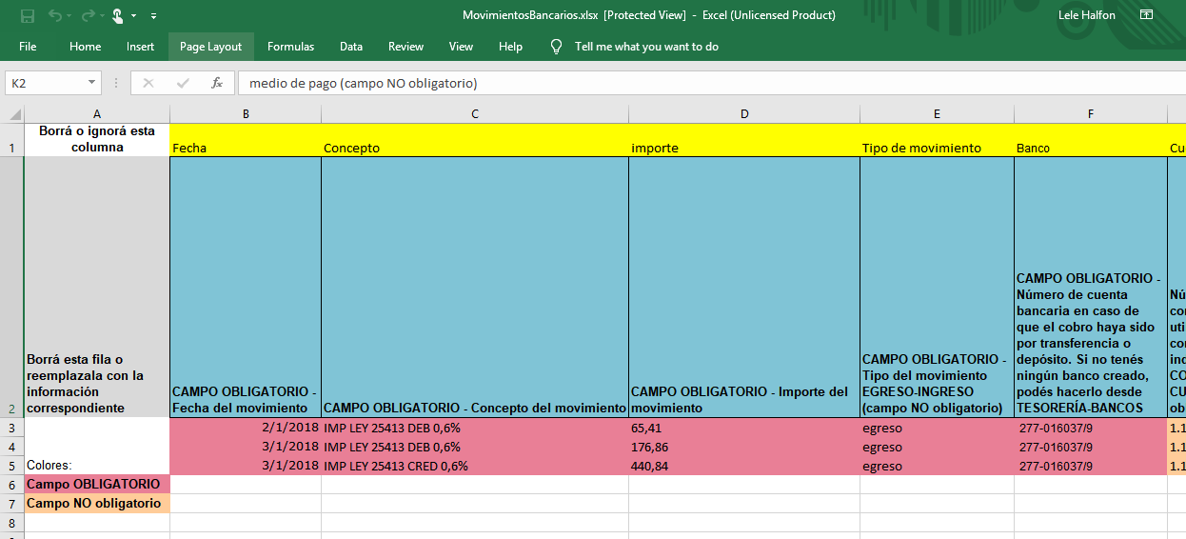Select column E header
The height and width of the screenshot is (539, 1186).
[937, 113]
